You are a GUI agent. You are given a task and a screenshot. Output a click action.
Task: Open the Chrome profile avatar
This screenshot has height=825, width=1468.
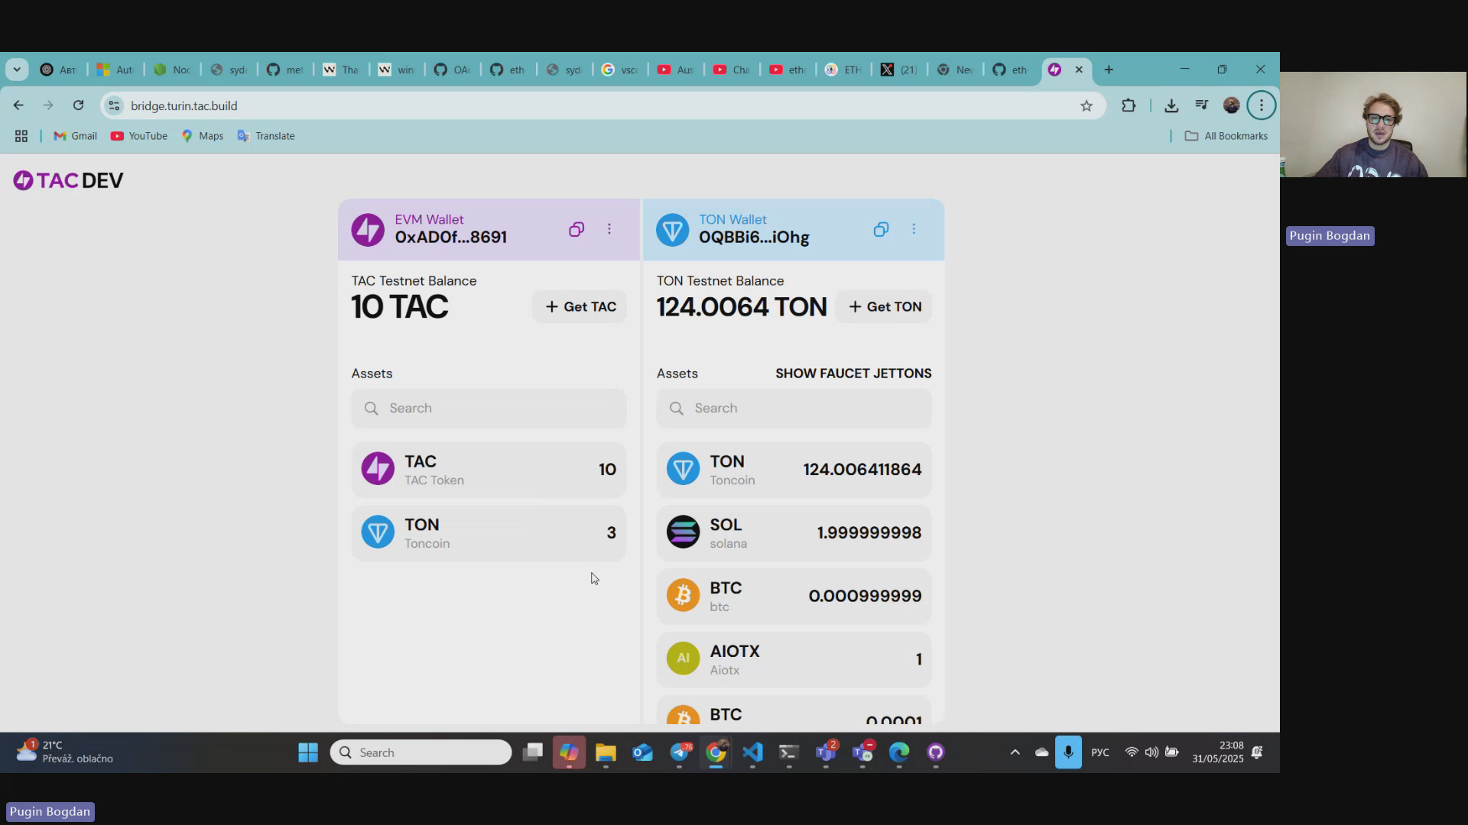(1231, 105)
